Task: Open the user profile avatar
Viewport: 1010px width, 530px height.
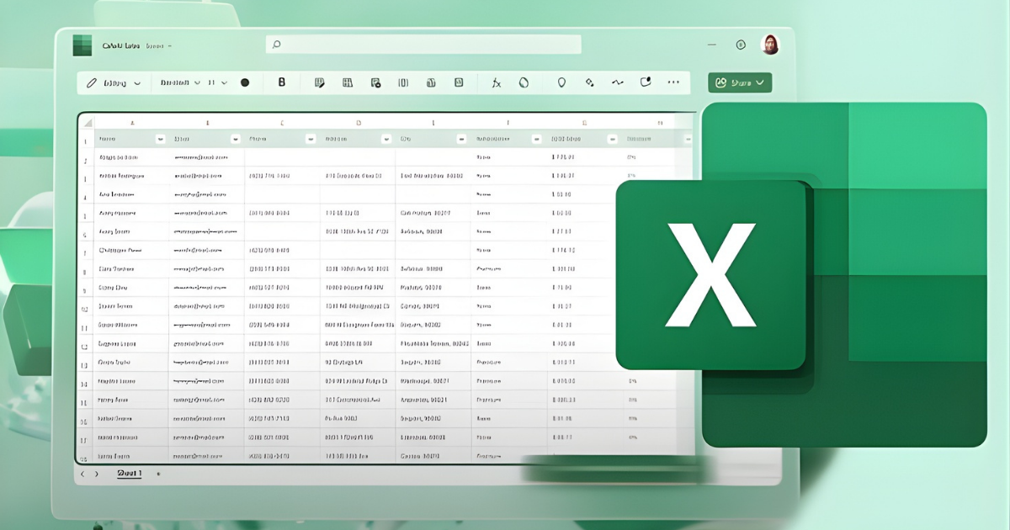Action: 770,45
